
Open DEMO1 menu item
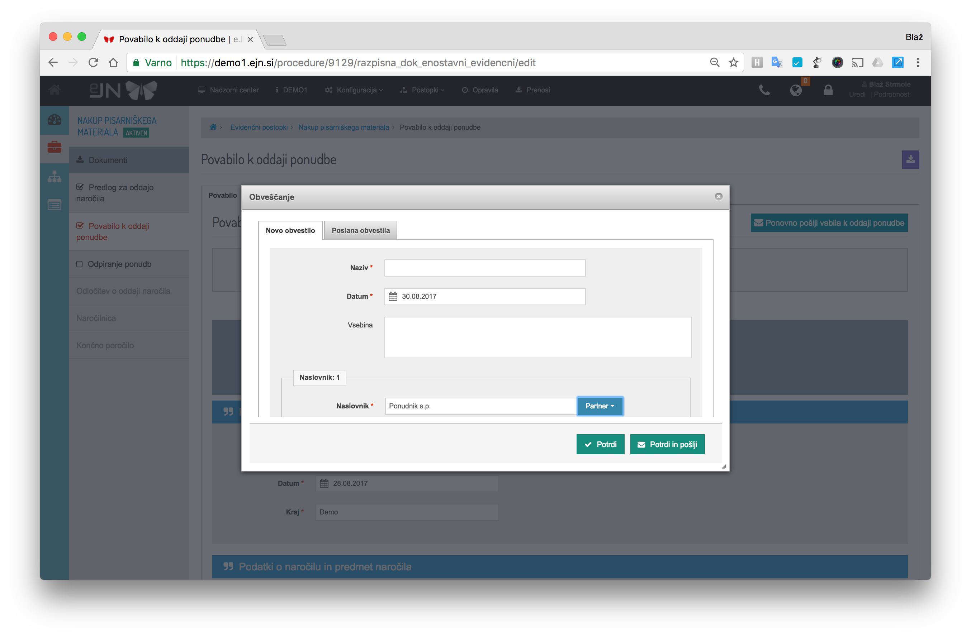tap(291, 90)
